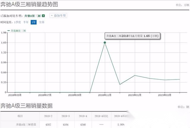Select the 1年 time range
The width and height of the screenshot is (190, 128).
click(34, 22)
